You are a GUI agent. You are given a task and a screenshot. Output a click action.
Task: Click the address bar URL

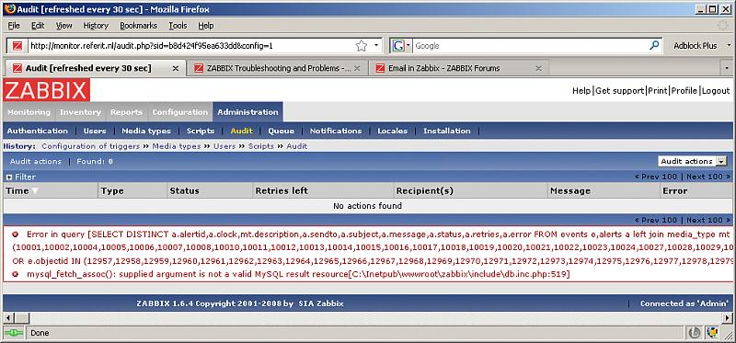151,45
